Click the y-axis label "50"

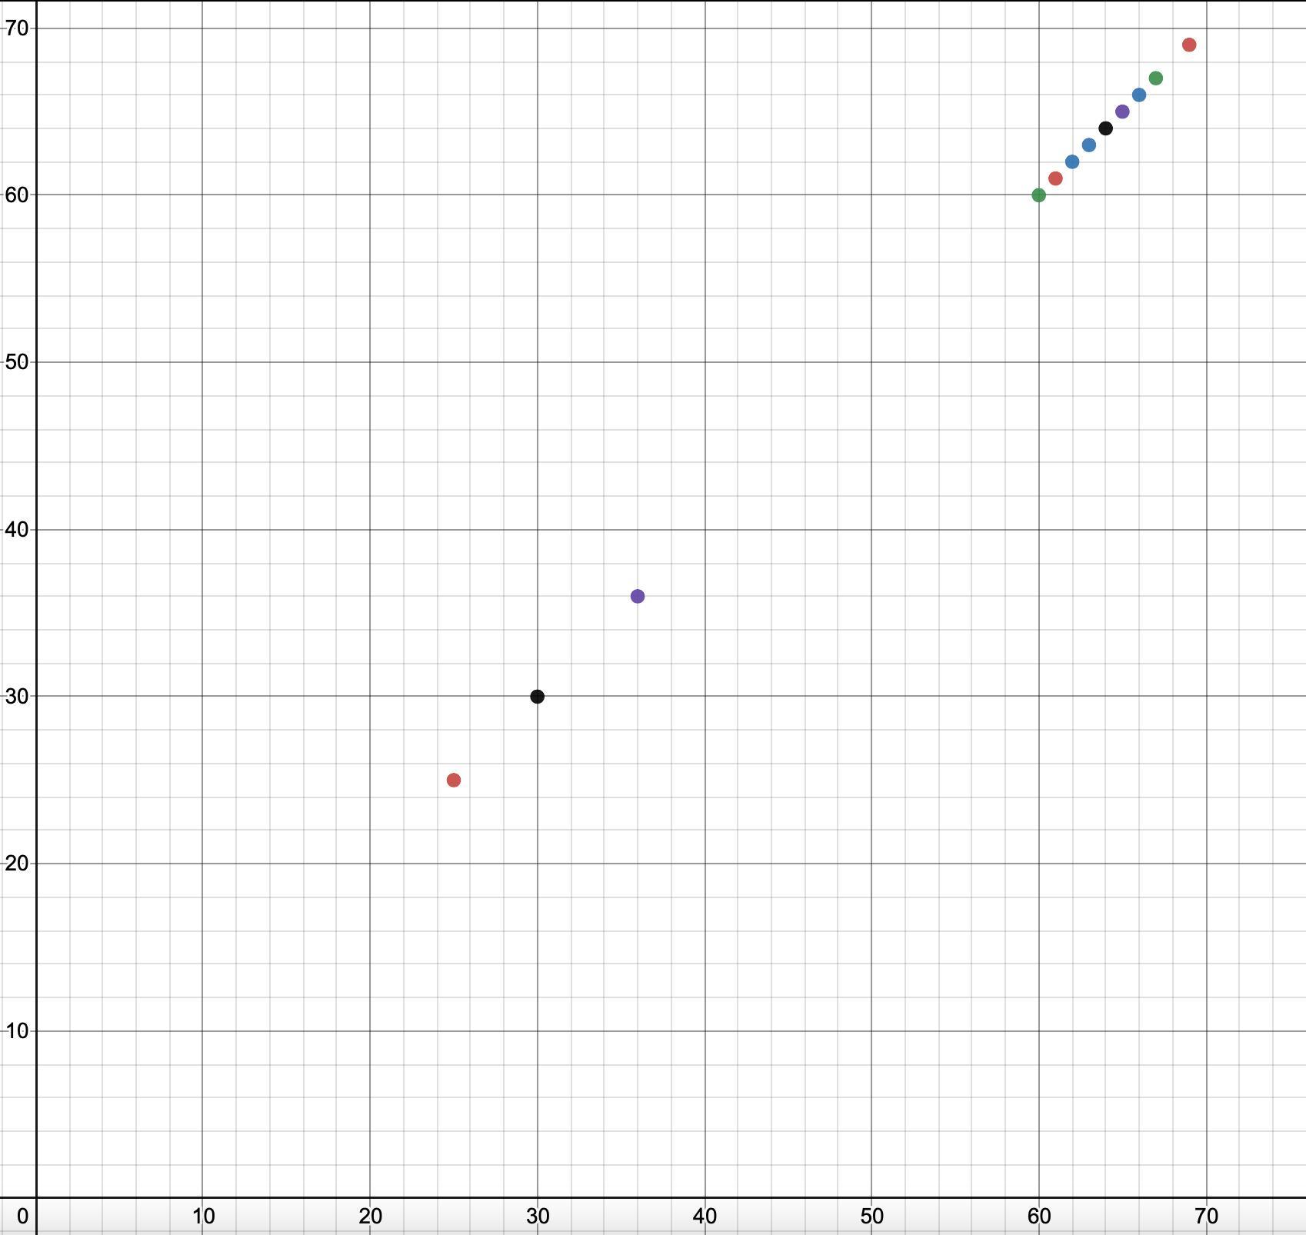pyautogui.click(x=17, y=361)
